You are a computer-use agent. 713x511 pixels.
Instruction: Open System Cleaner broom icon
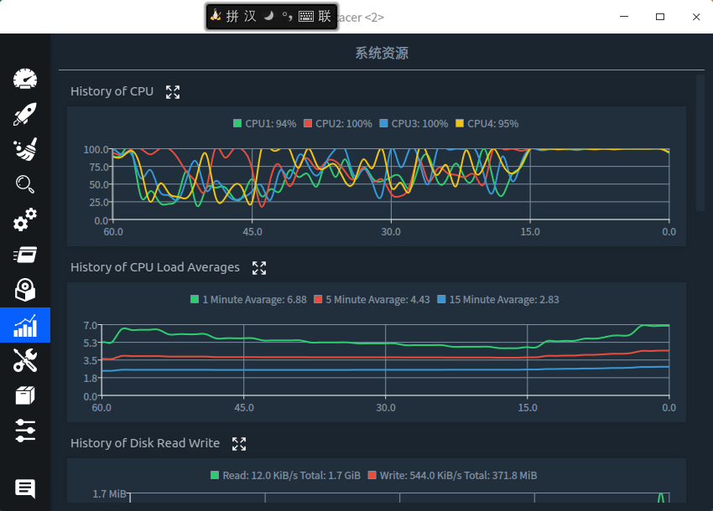coord(25,149)
